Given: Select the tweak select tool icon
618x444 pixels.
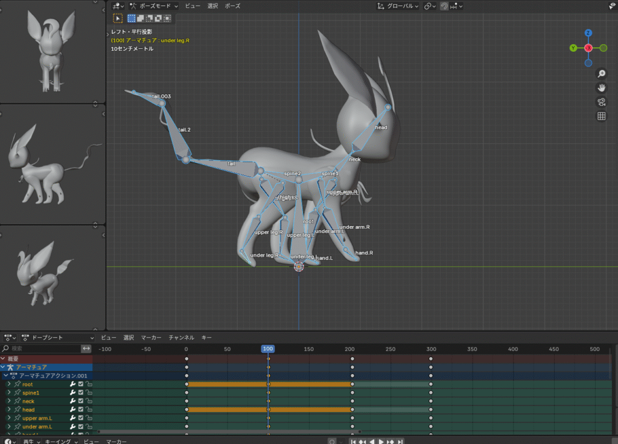Looking at the screenshot, I should 118,18.
